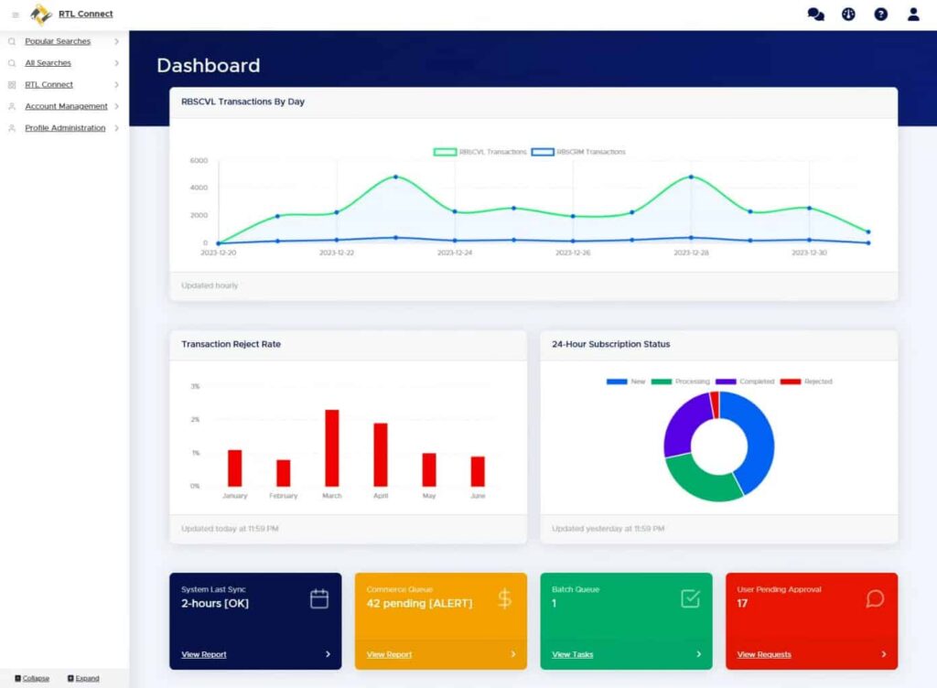This screenshot has height=688, width=937.
Task: Expand All Searches chevron
Action: (116, 63)
